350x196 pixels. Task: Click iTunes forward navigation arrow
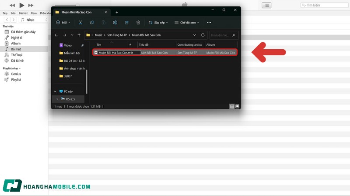pos(14,20)
